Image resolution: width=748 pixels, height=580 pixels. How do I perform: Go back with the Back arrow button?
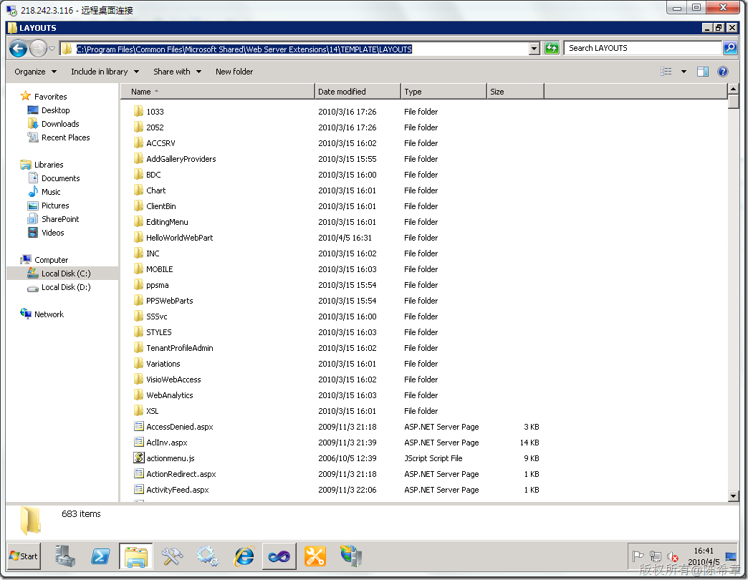[x=18, y=49]
